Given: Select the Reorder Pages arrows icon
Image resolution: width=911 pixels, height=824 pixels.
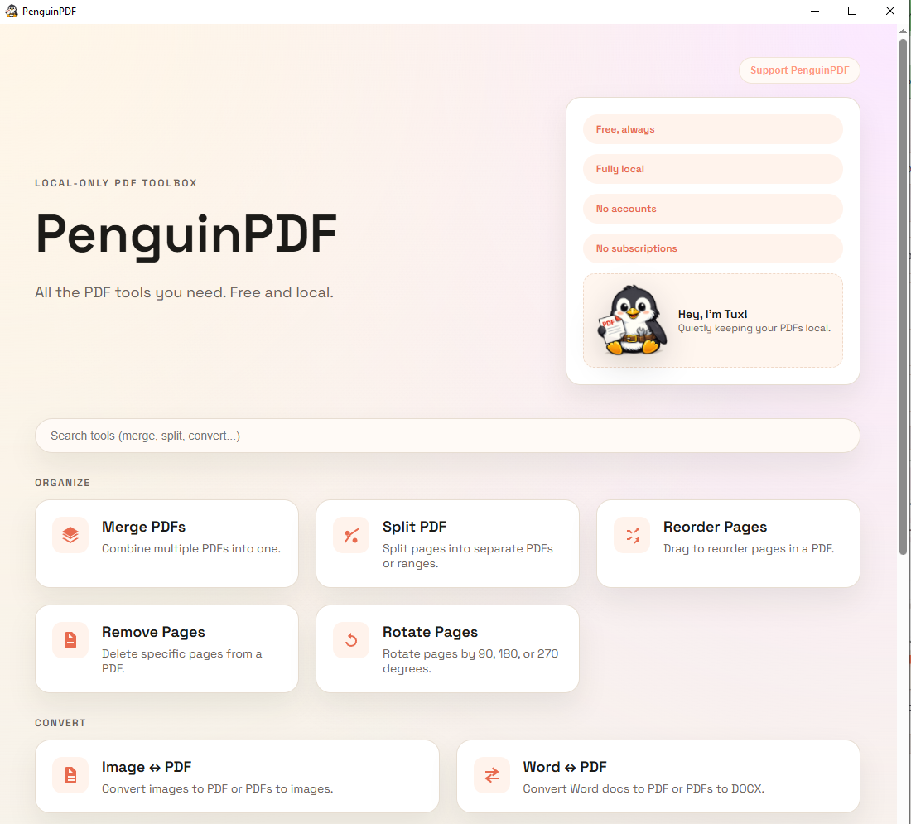Looking at the screenshot, I should click(632, 535).
